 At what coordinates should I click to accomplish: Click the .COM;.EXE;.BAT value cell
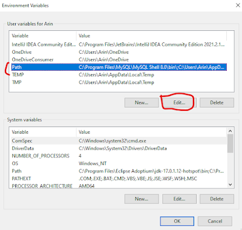point(138,179)
